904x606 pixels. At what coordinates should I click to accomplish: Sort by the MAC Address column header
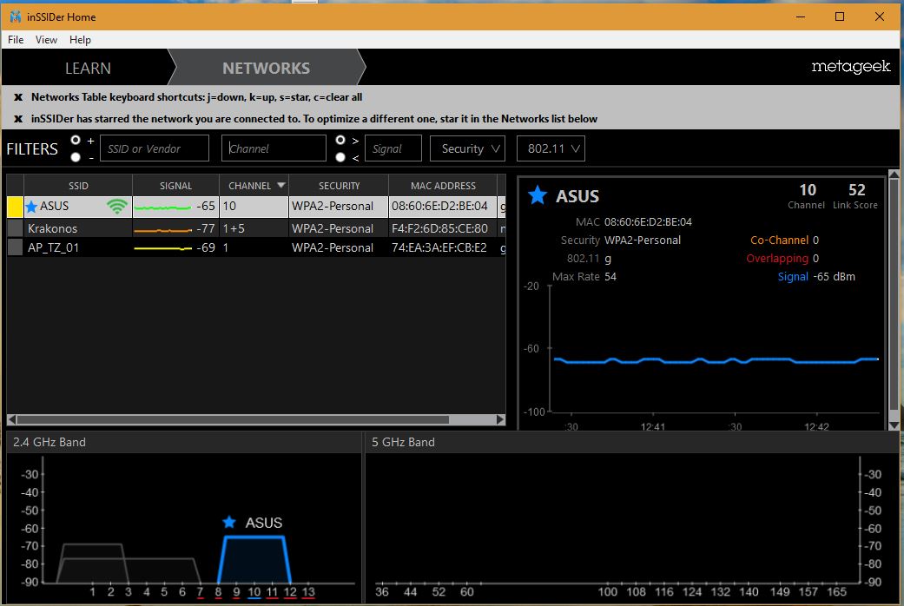[x=442, y=186]
